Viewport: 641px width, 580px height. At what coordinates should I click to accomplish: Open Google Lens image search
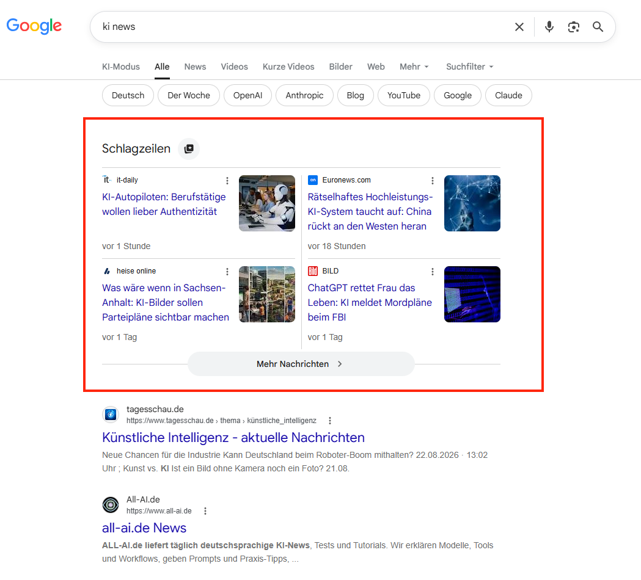(574, 27)
